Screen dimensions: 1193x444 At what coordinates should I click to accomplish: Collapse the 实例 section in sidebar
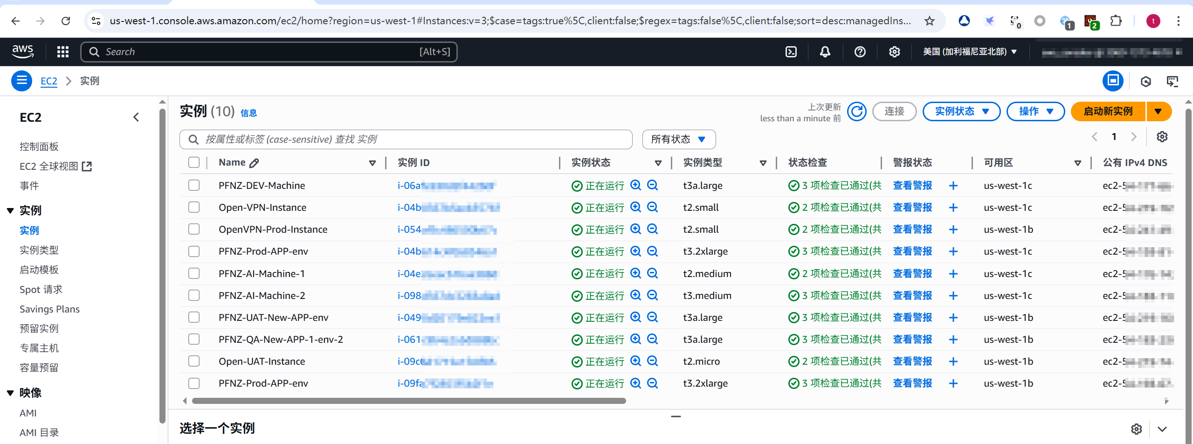point(10,210)
